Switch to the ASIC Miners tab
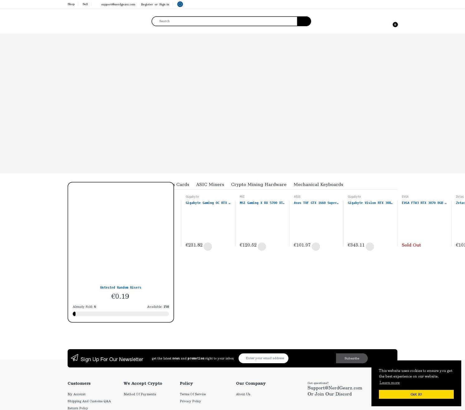 (x=210, y=184)
